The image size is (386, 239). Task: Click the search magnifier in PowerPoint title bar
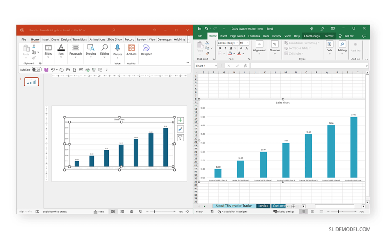pos(114,30)
